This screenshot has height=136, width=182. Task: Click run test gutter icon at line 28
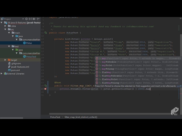[x=45, y=86]
